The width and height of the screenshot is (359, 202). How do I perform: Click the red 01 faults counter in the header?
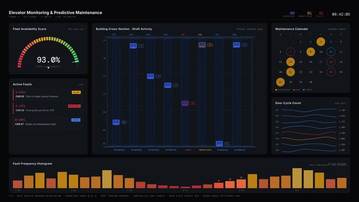(321, 13)
